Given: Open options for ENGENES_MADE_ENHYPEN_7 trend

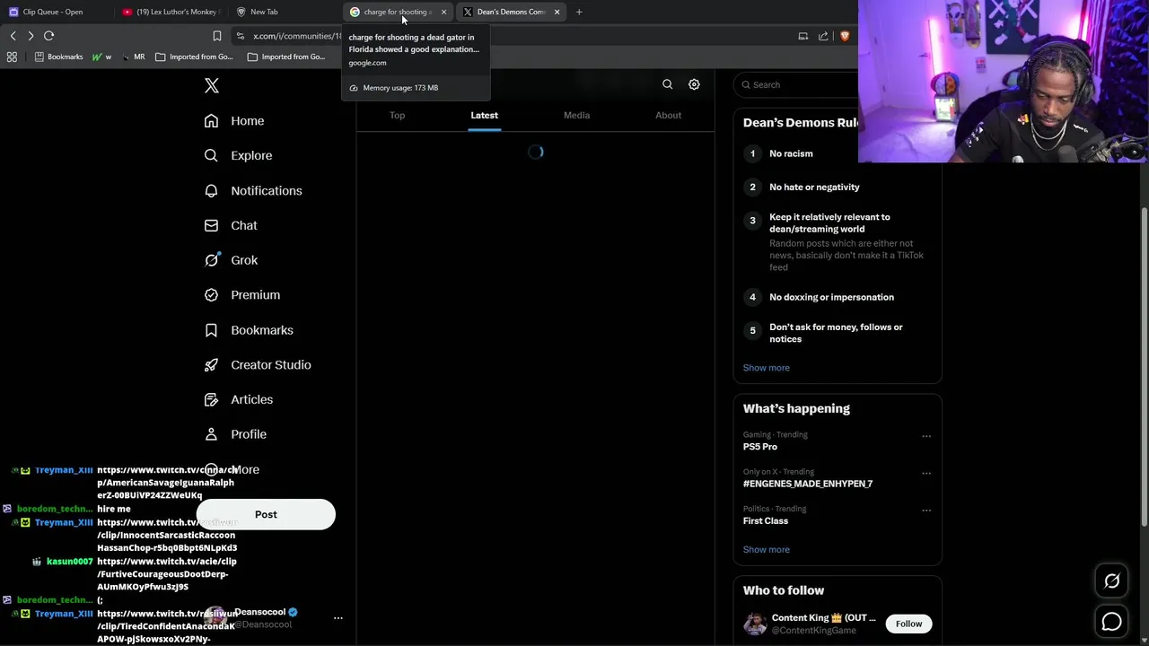Looking at the screenshot, I should coord(926,473).
